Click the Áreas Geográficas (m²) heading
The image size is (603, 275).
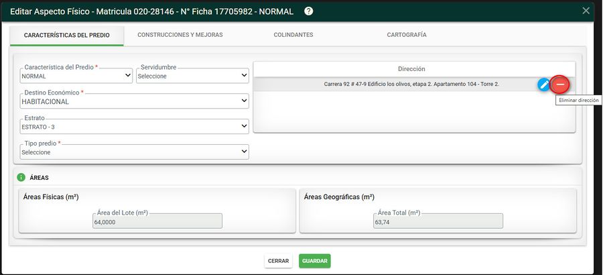pyautogui.click(x=339, y=197)
